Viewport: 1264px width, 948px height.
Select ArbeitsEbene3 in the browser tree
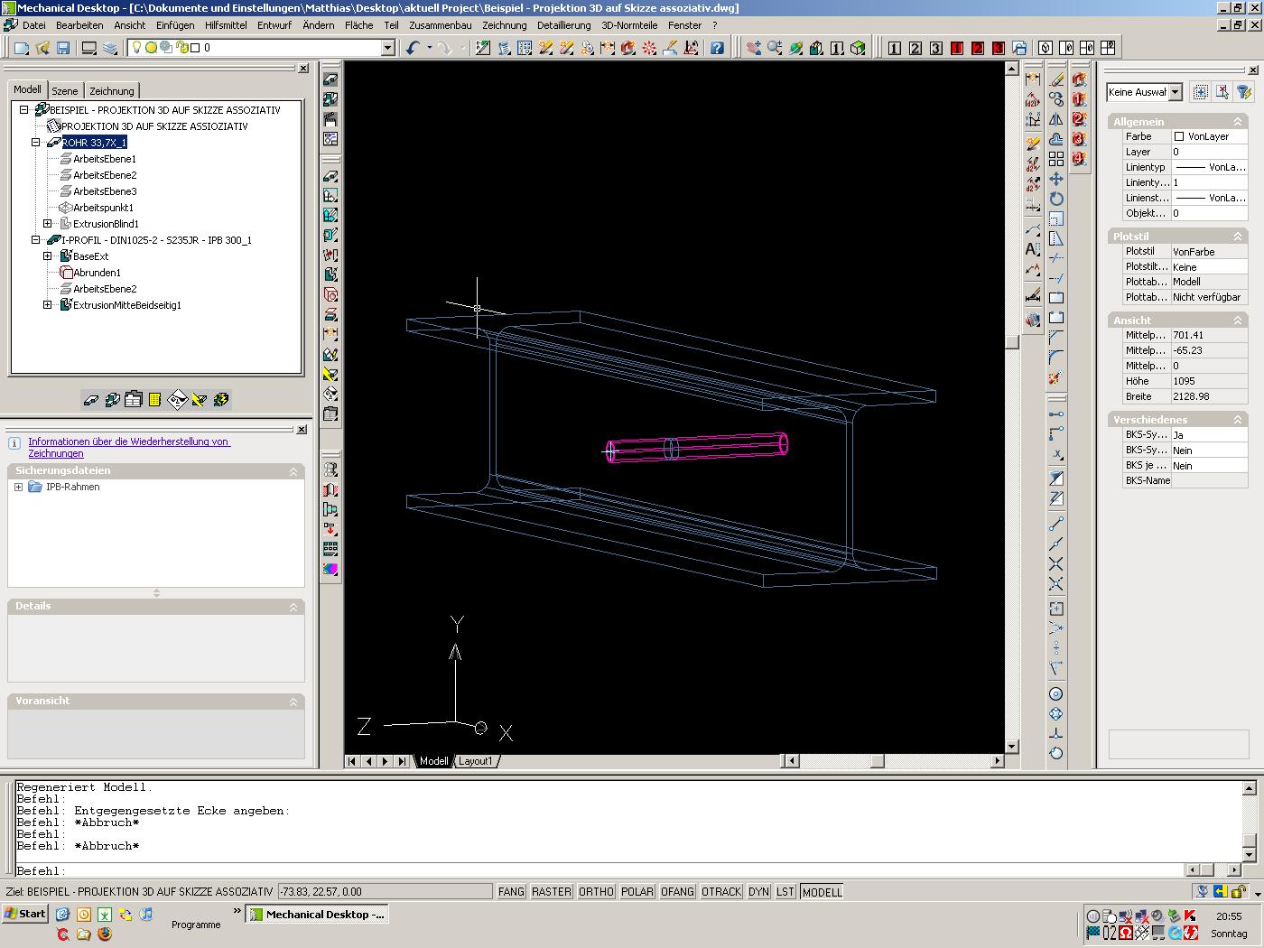(x=105, y=191)
